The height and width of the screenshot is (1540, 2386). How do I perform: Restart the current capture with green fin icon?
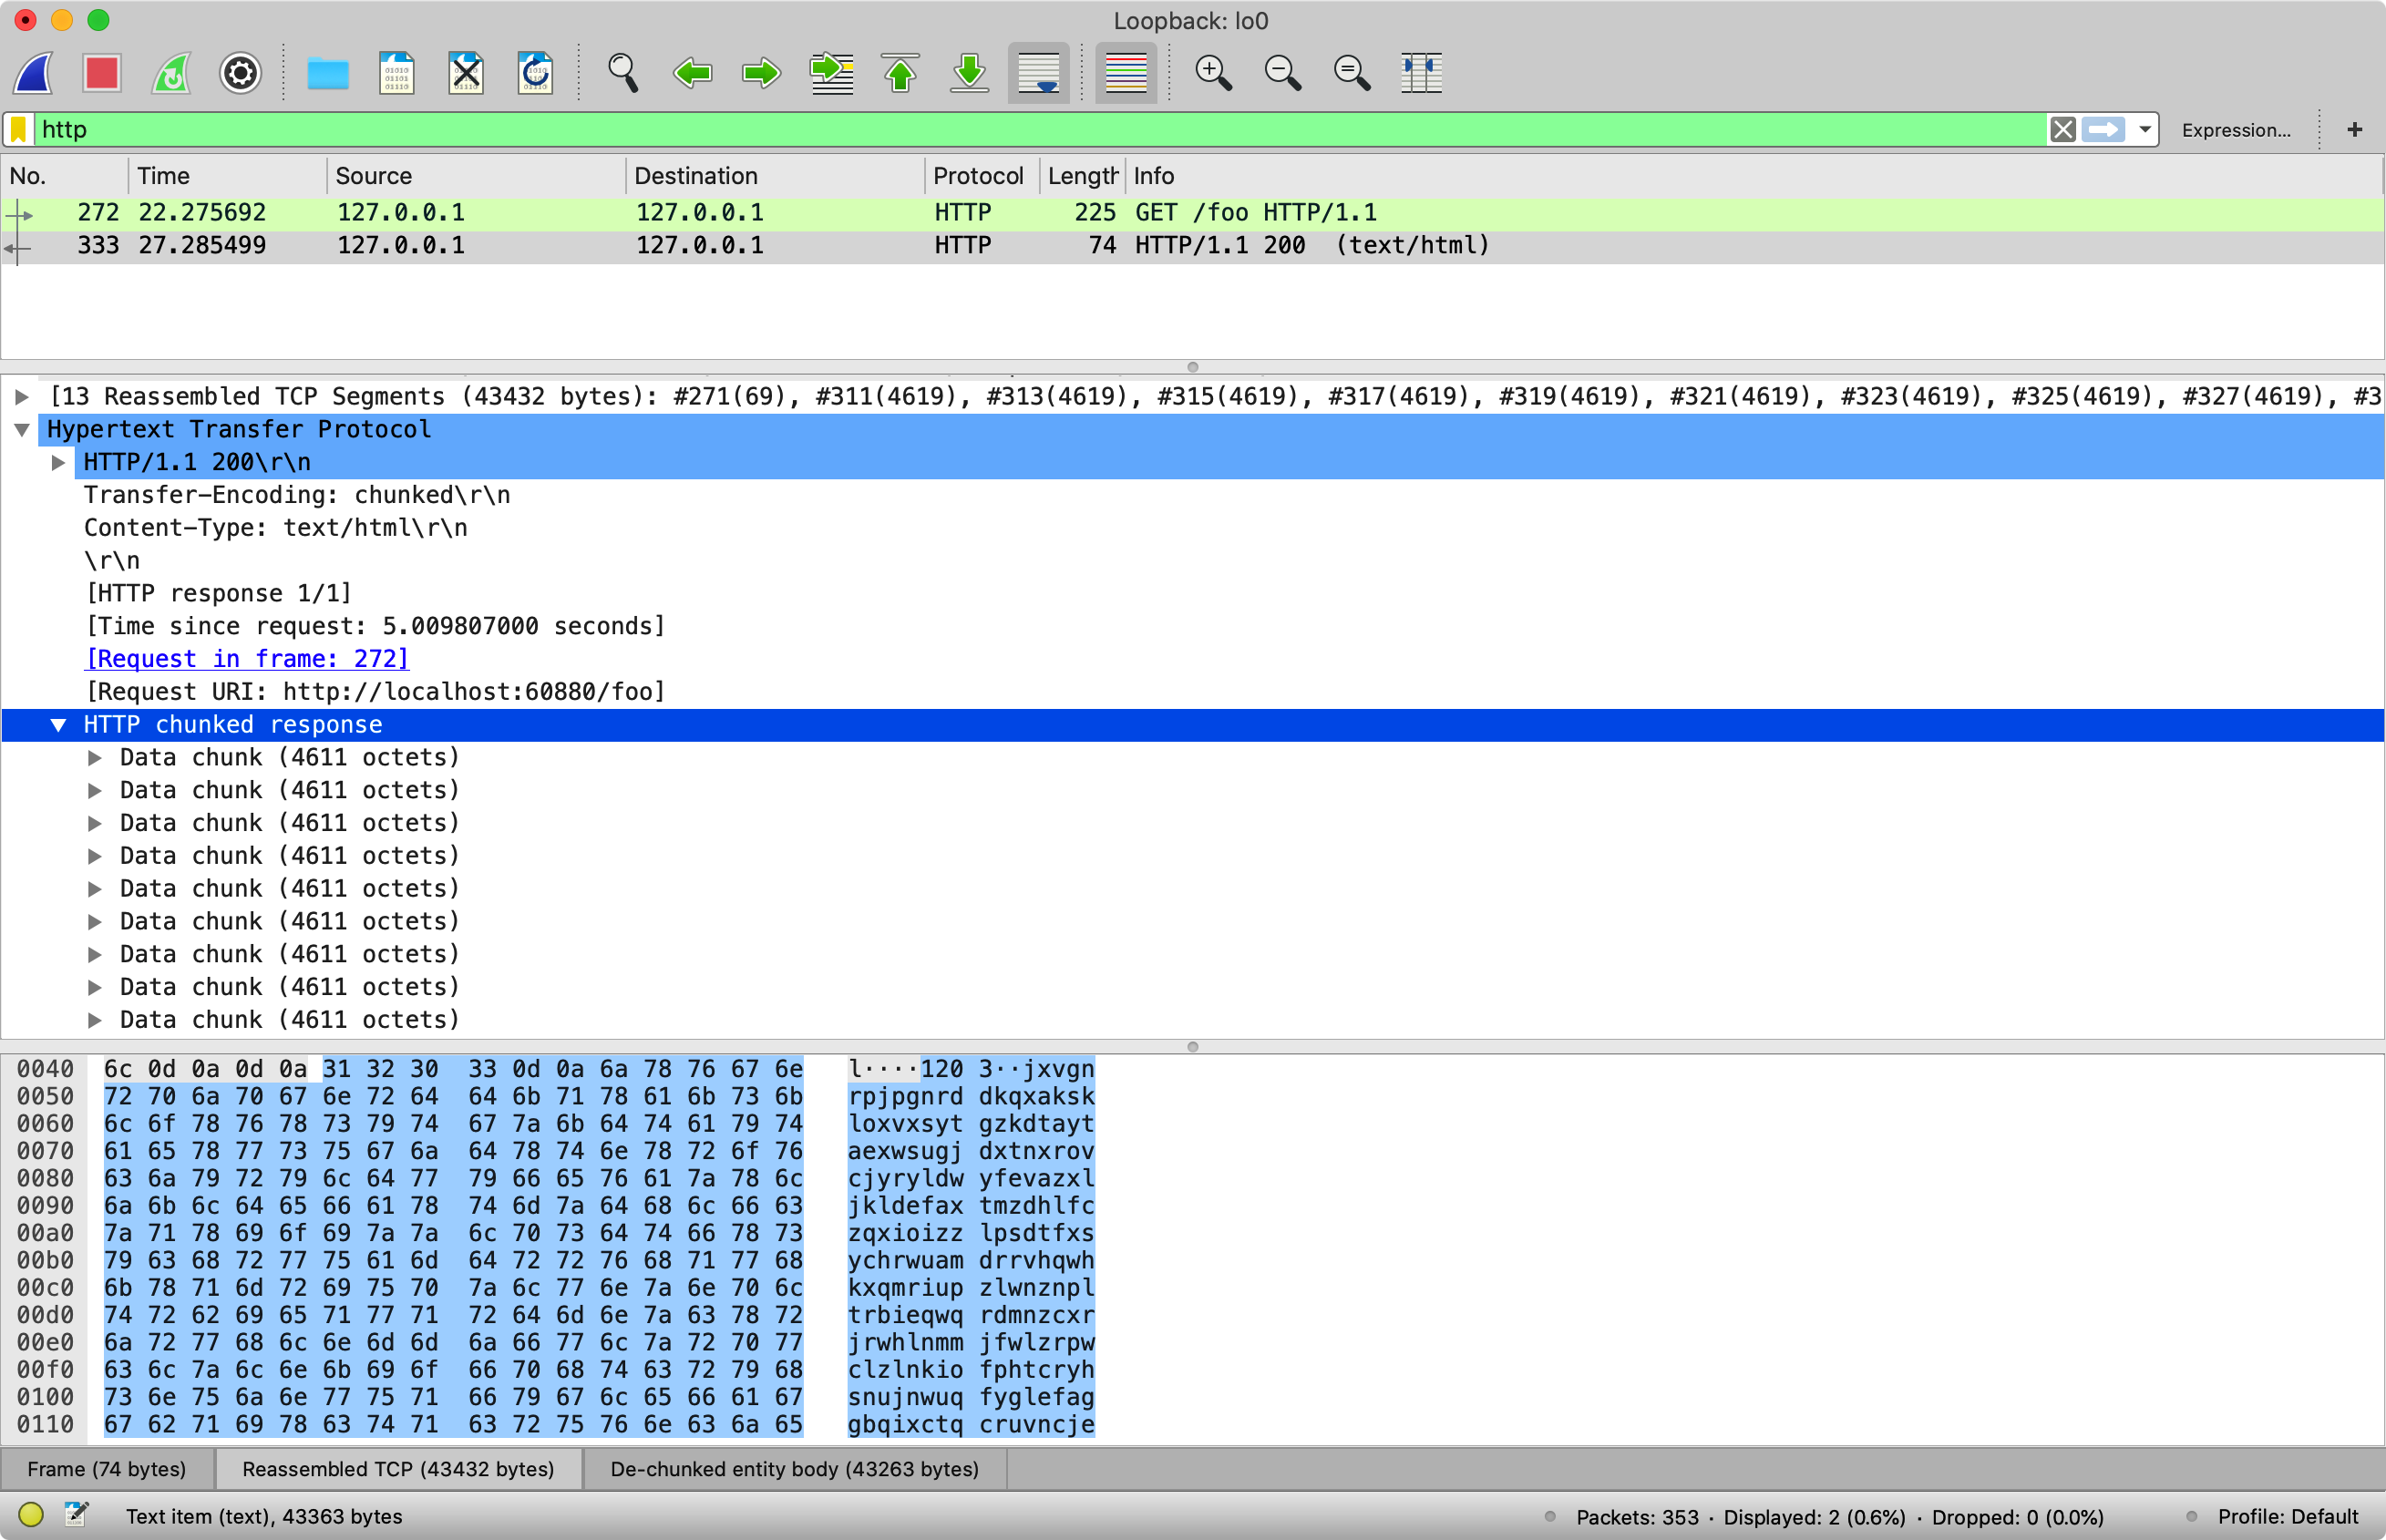tap(171, 73)
